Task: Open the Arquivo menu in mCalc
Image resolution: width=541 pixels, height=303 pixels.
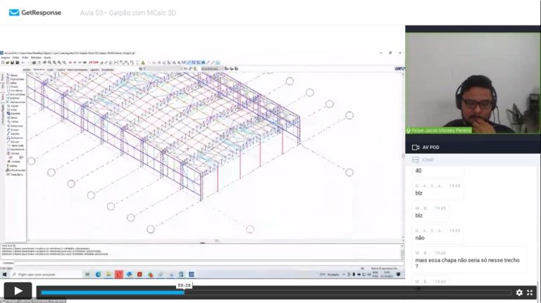Action: pyautogui.click(x=5, y=58)
